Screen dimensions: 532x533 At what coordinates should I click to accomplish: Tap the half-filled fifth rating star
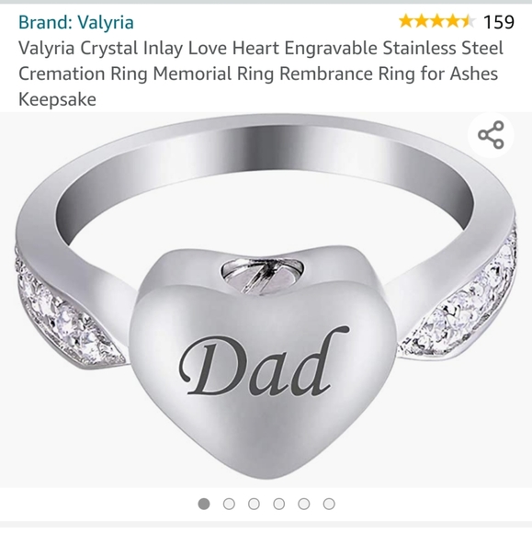(x=469, y=21)
